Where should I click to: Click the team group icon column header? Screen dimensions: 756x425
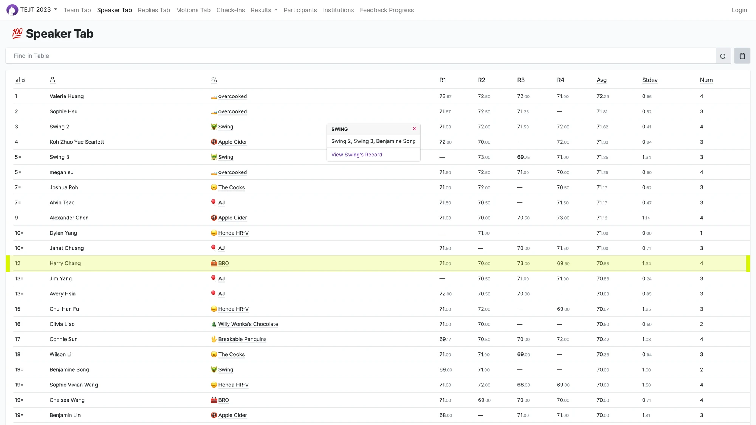214,80
